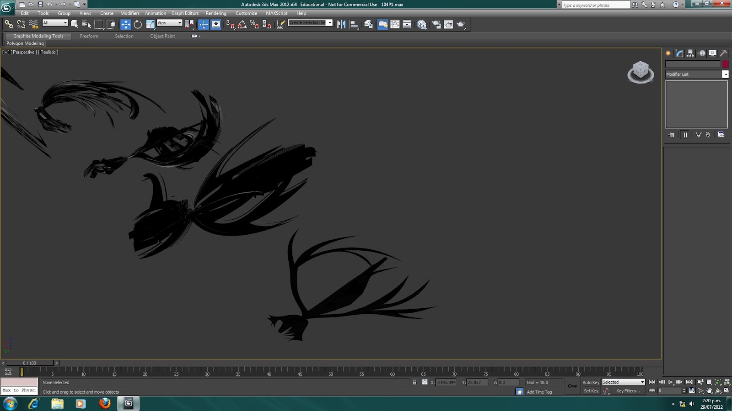This screenshot has width=732, height=411.
Task: Click the Mirror tool
Action: click(341, 24)
